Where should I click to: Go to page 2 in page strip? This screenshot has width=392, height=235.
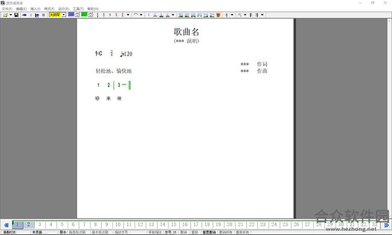coord(28,225)
